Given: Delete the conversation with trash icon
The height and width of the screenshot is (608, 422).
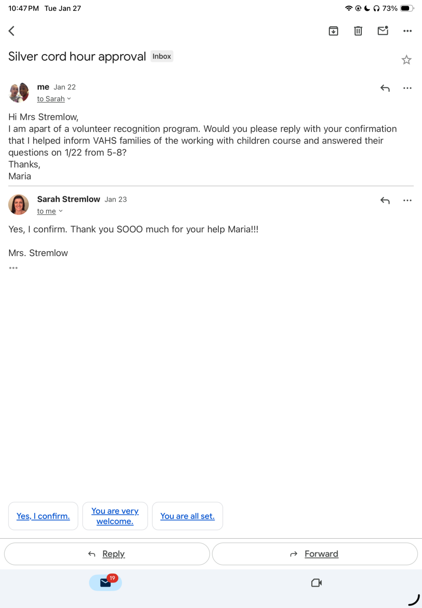Looking at the screenshot, I should pos(358,31).
